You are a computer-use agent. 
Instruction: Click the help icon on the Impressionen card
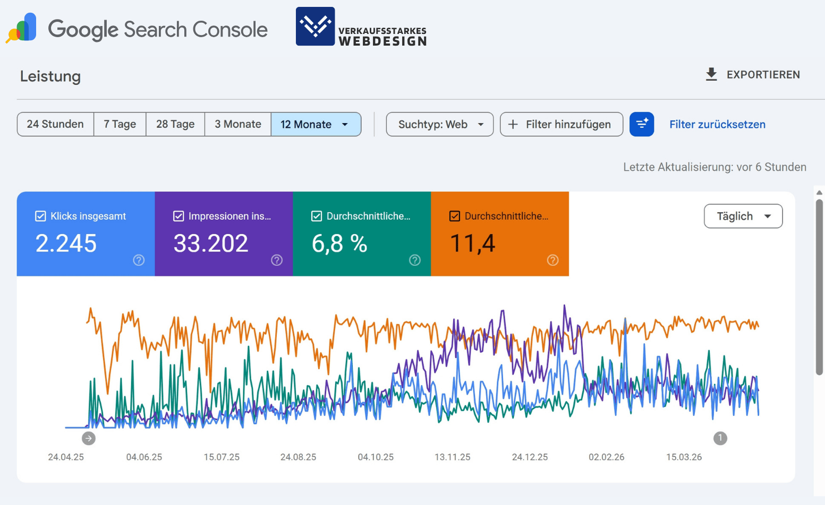[x=277, y=260]
